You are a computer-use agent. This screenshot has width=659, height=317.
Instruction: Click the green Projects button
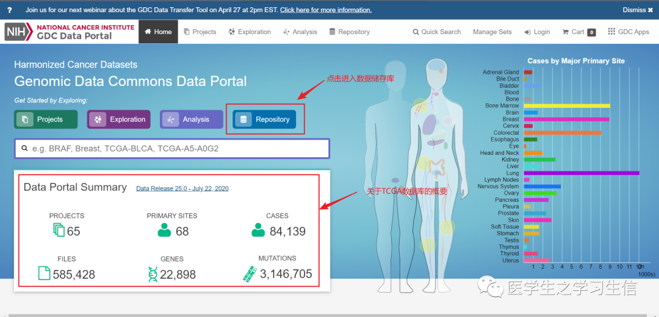(46, 119)
